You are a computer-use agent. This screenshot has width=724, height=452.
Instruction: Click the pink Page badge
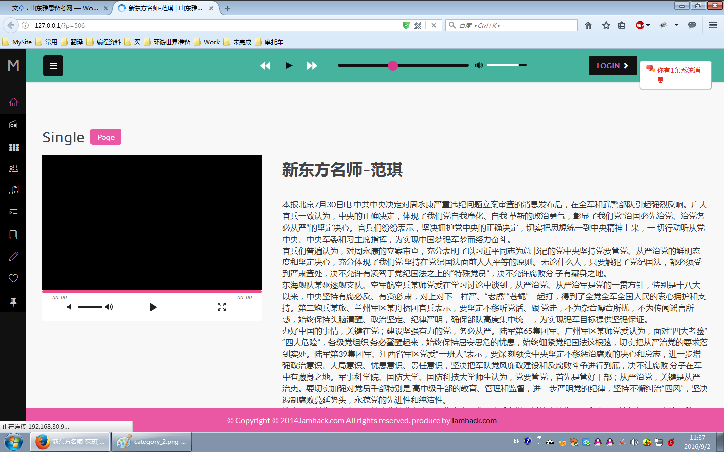[x=106, y=137]
